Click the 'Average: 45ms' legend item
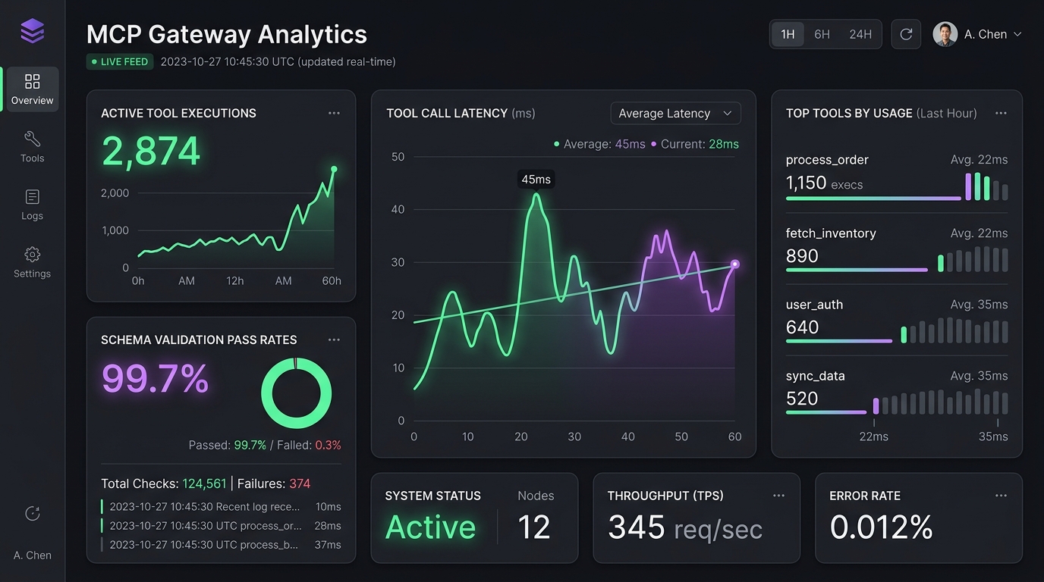This screenshot has height=582, width=1044. click(x=599, y=144)
